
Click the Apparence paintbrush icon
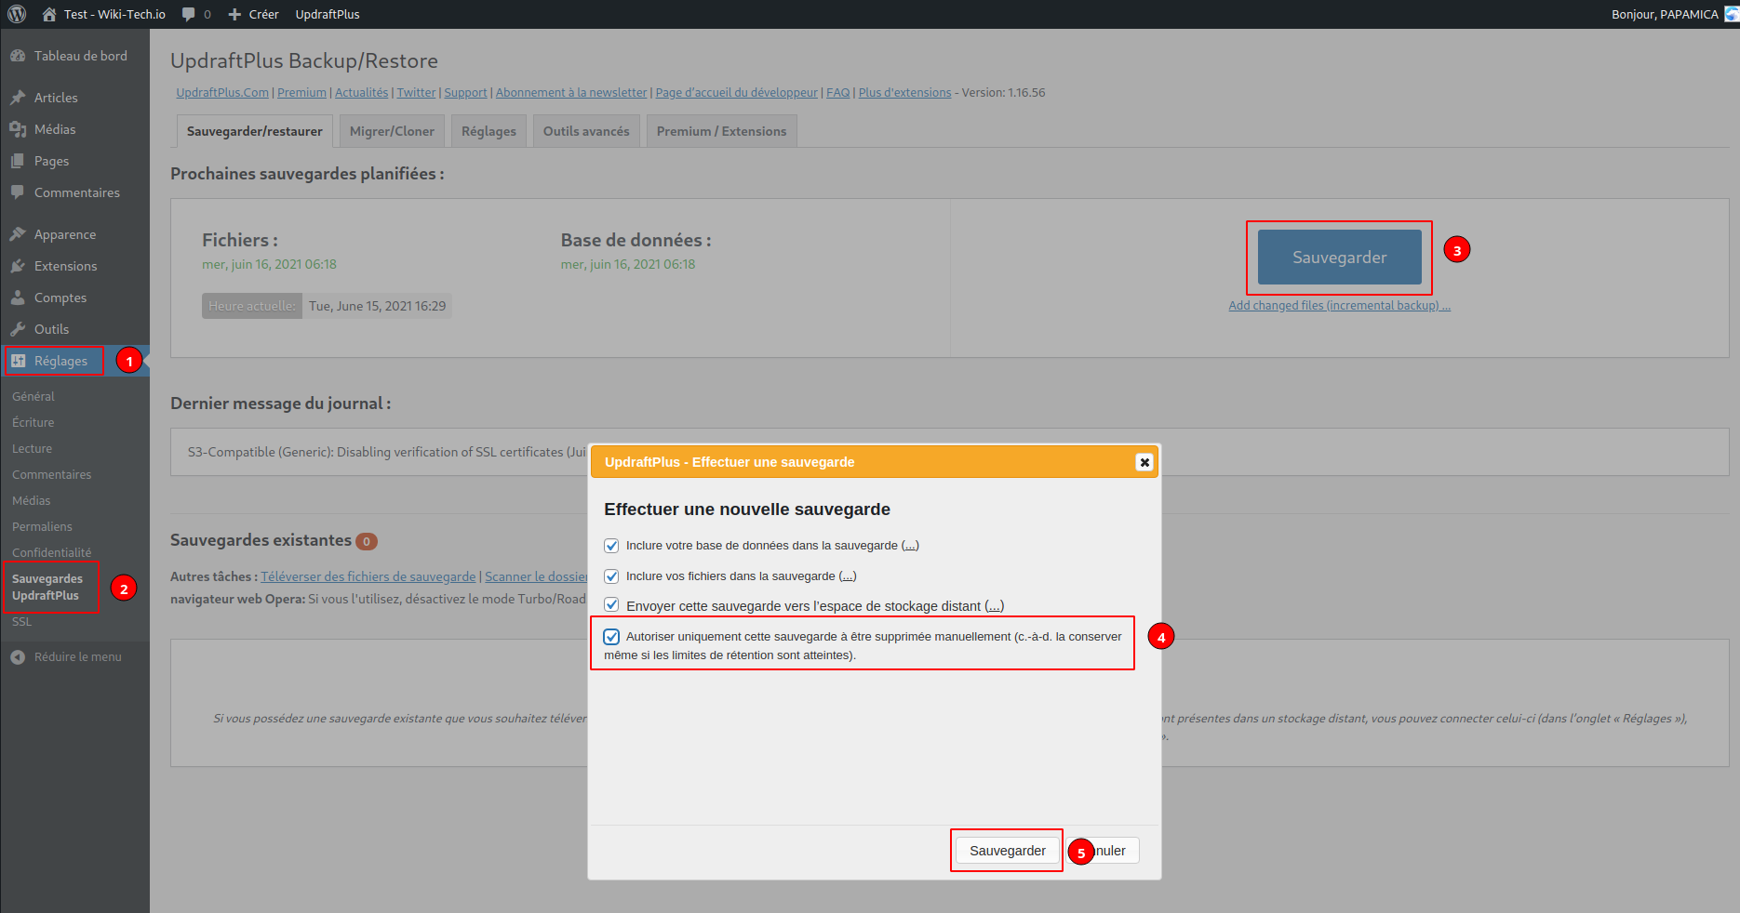point(18,234)
